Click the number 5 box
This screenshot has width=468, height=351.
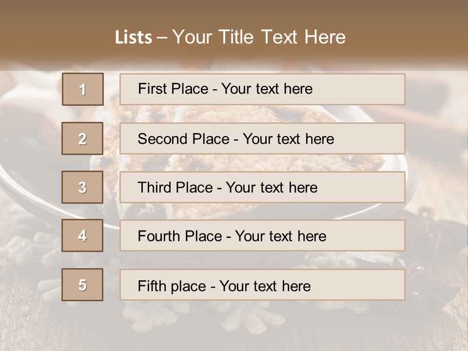(x=82, y=285)
